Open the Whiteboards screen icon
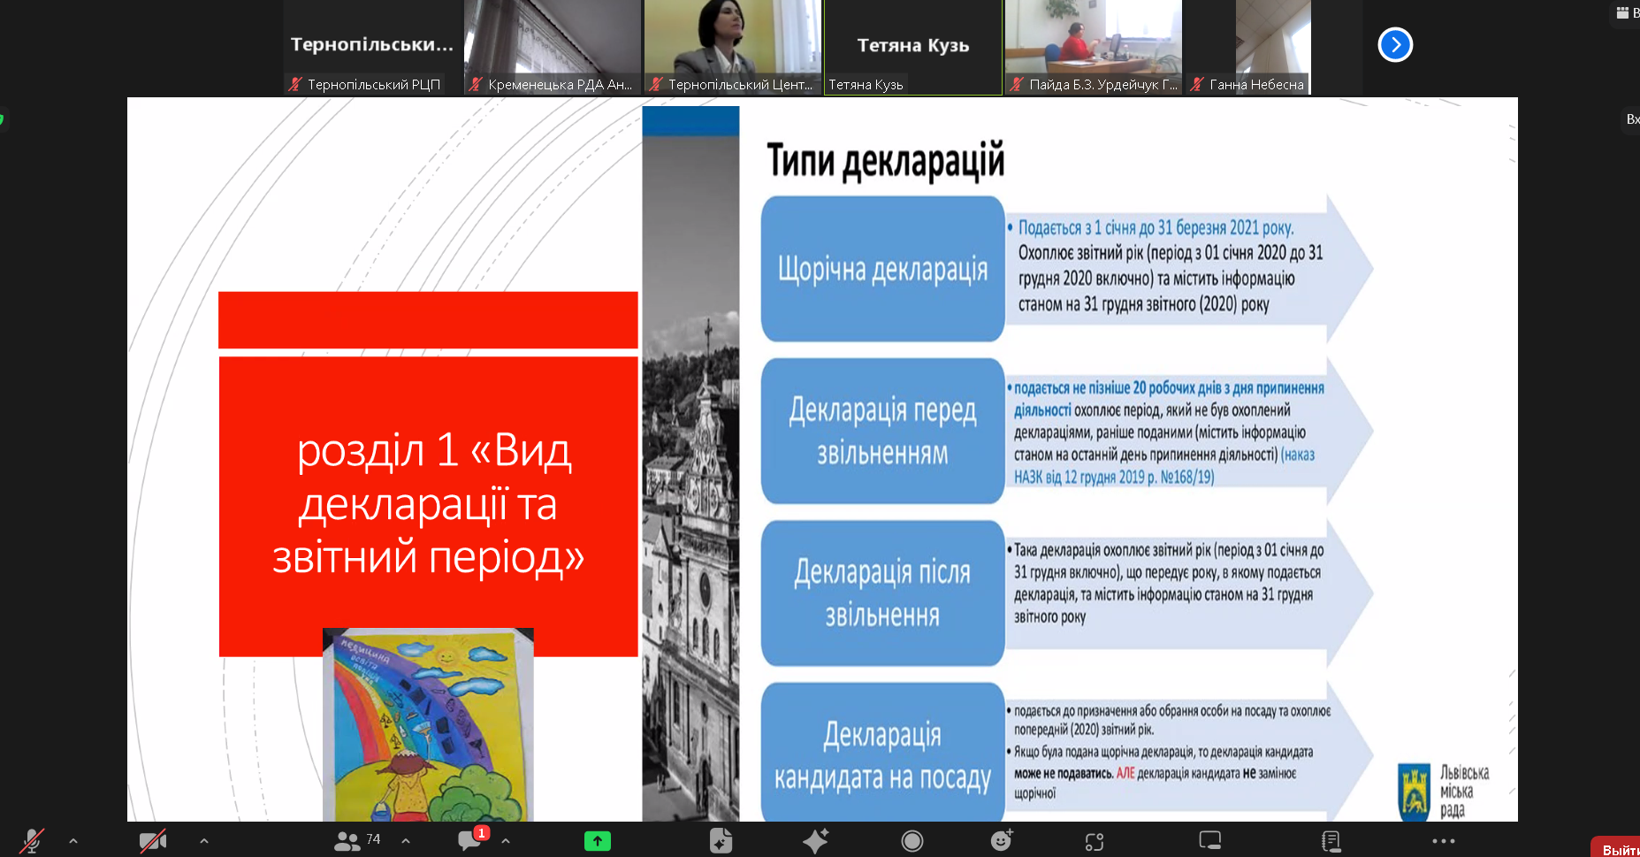1640x857 pixels. 1209,840
